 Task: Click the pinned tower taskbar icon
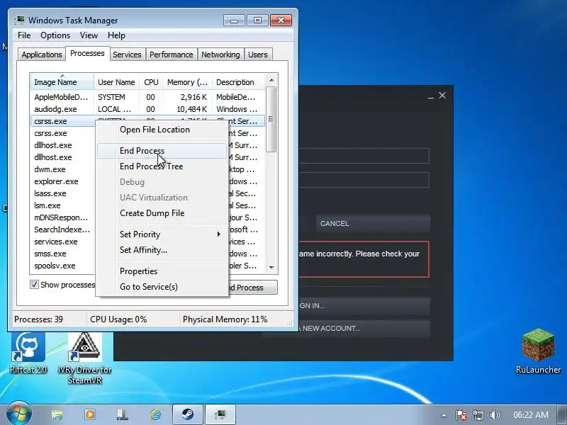[122, 414]
